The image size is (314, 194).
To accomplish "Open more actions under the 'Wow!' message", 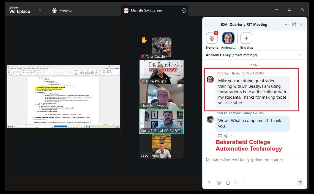I will coord(233,135).
